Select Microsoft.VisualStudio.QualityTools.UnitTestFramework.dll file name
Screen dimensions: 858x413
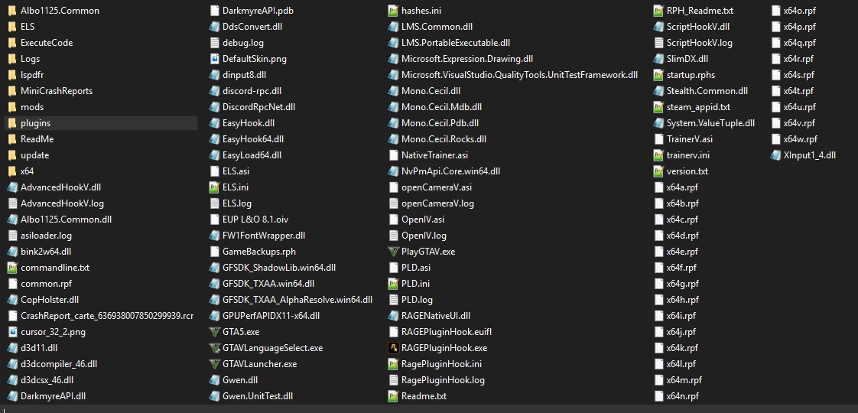tap(520, 75)
